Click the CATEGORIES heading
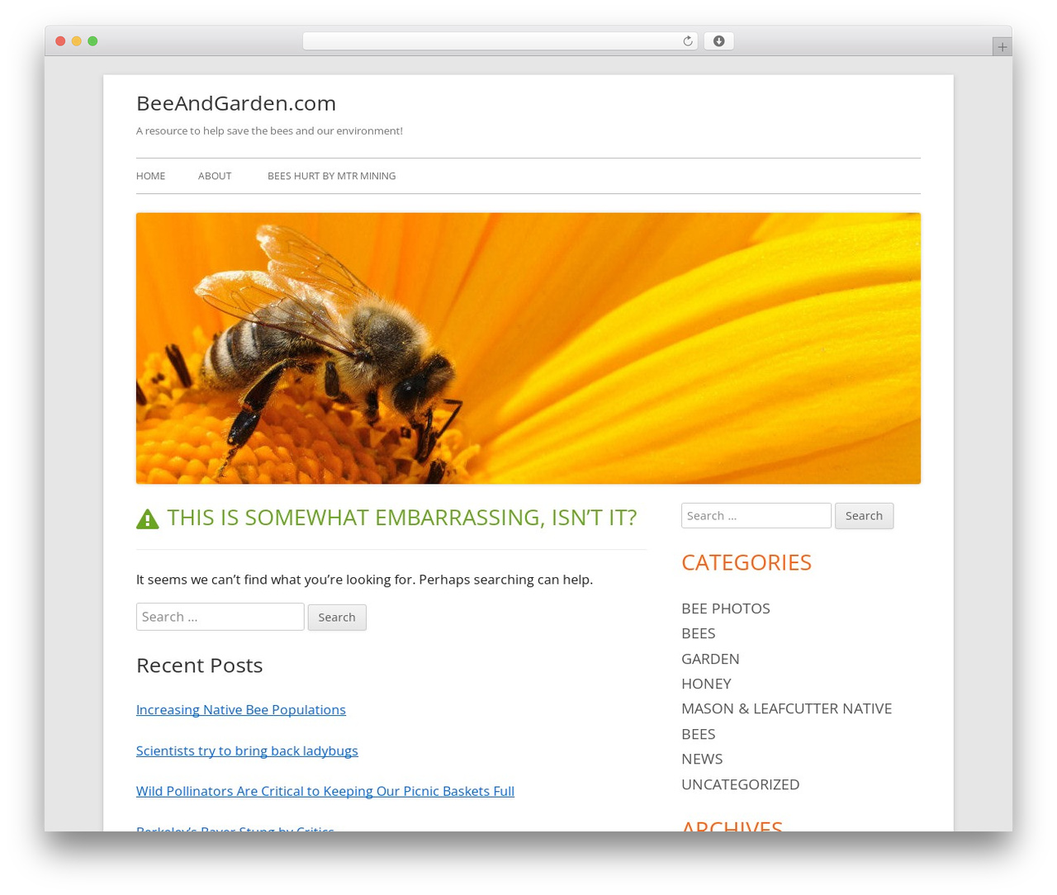This screenshot has width=1057, height=895. 747,562
